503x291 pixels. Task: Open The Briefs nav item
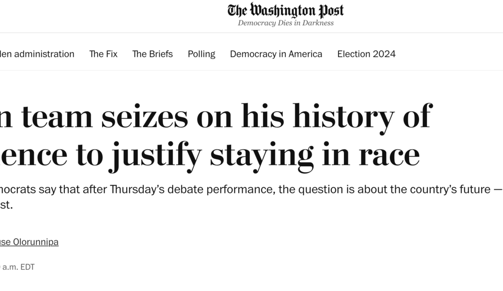pos(152,54)
